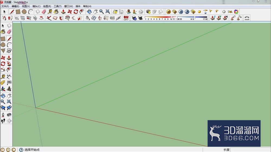Pick the Line pencil tool in top toolbar
The image size is (271, 152).
[12, 12]
